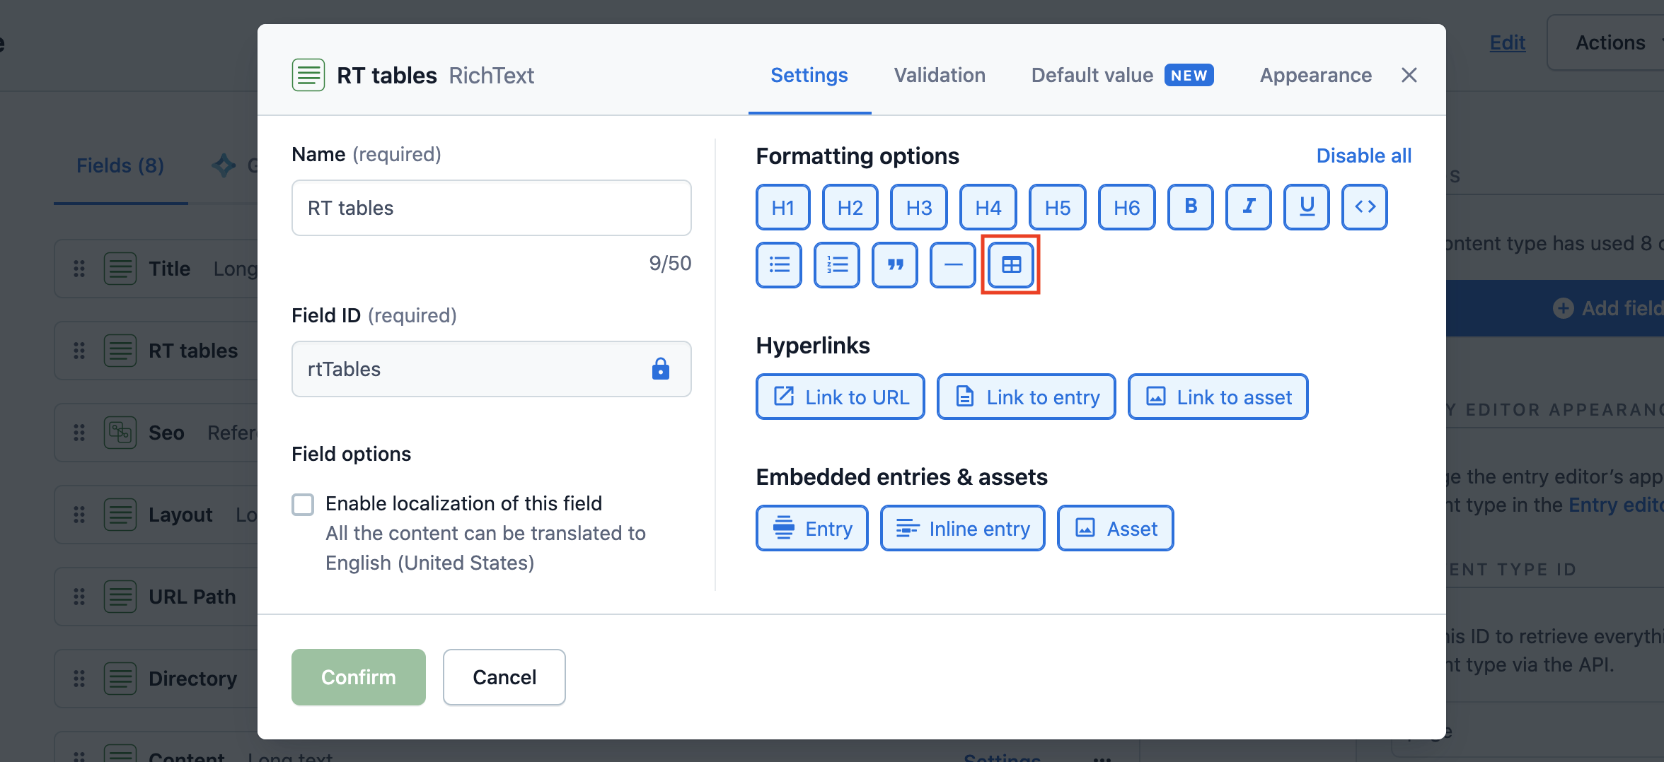Click text icon of Layout field

(x=120, y=515)
